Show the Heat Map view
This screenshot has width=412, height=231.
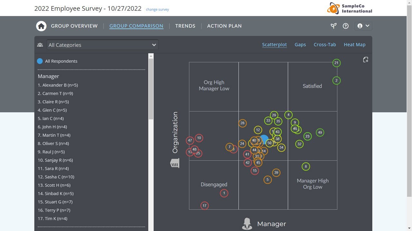pos(355,45)
